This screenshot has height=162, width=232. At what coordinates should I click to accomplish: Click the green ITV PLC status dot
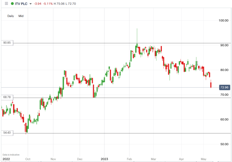[12, 4]
